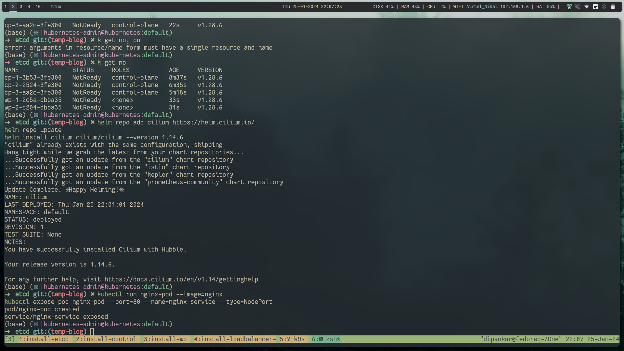Viewport: 624px width, 351px height.
Task: Click 'You have successfully installed Cilium' line
Action: coord(96,250)
